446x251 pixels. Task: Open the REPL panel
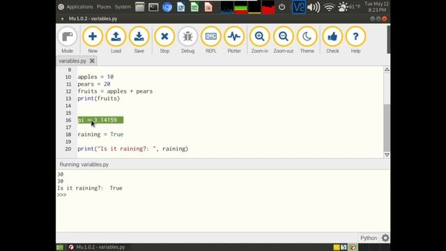(x=210, y=40)
